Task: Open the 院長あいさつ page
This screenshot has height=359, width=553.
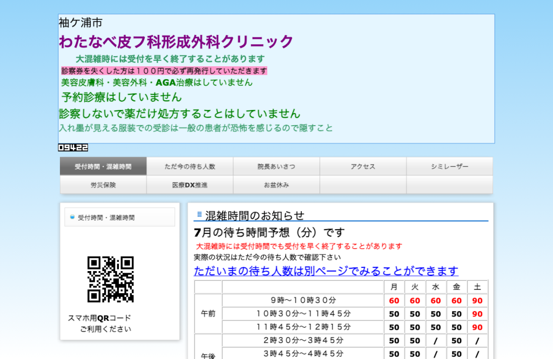Action: point(276,166)
